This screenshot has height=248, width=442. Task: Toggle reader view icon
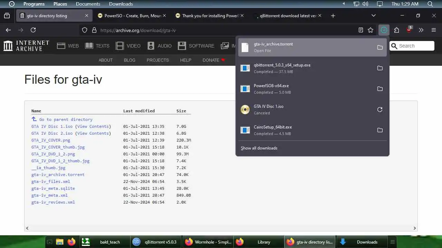pos(361,30)
